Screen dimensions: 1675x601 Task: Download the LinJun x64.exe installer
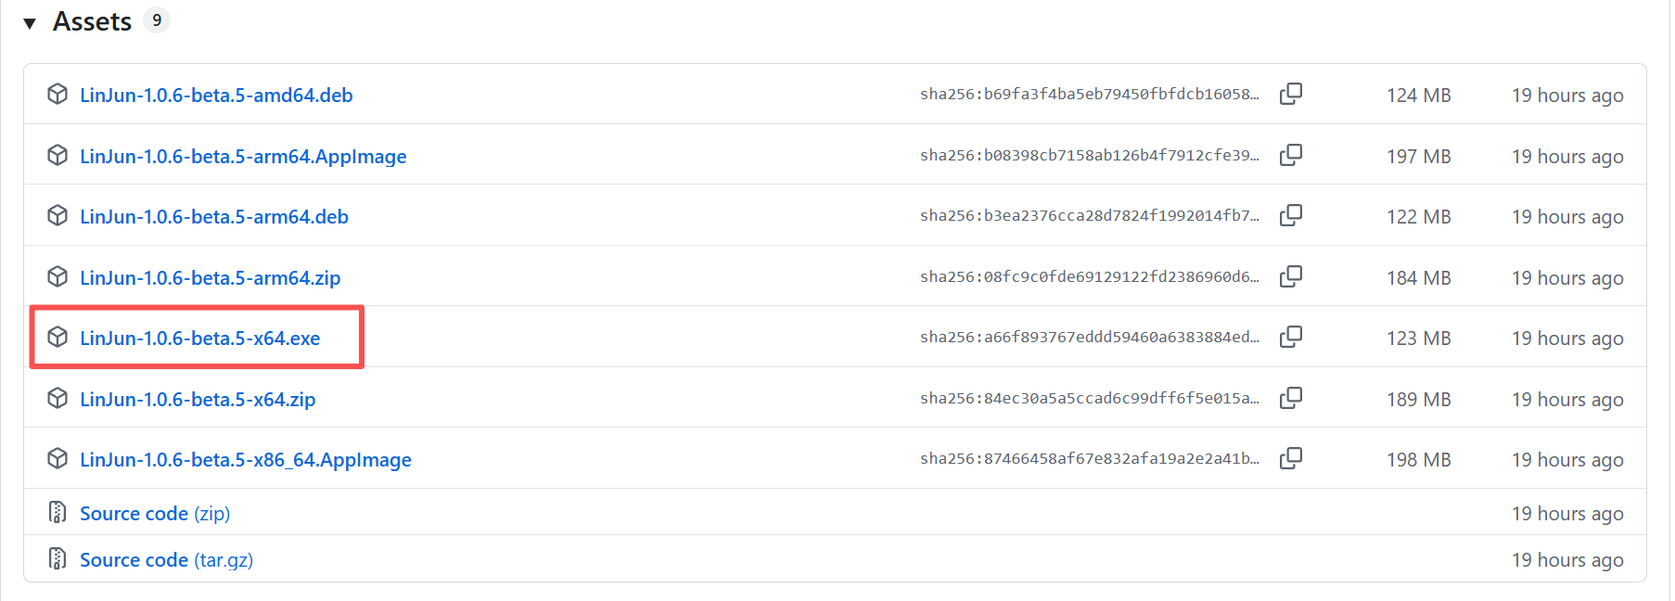coord(199,339)
